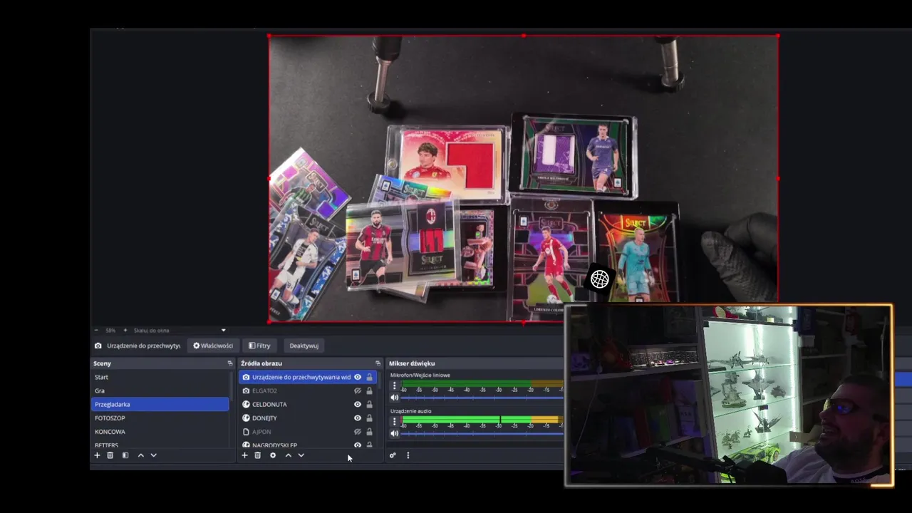912x513 pixels.
Task: Lock the Urządzenie do przechwytywania wideo source
Action: pyautogui.click(x=369, y=377)
